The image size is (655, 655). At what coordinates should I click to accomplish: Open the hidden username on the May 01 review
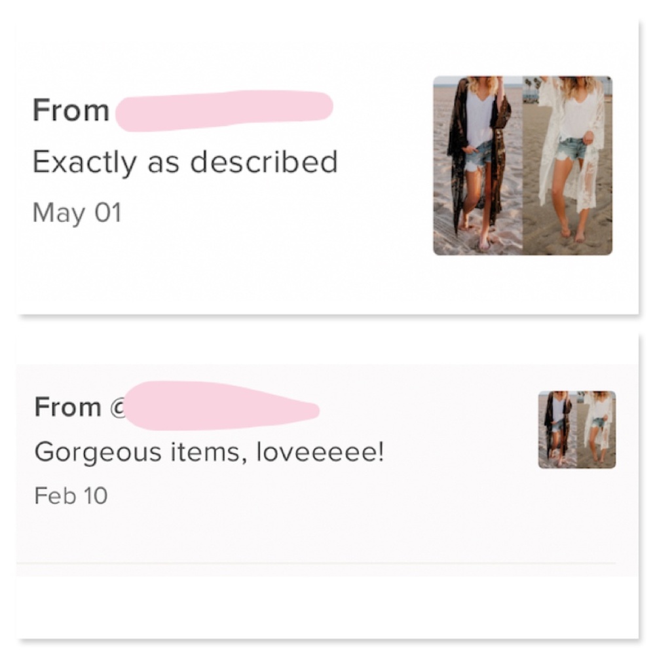(224, 111)
